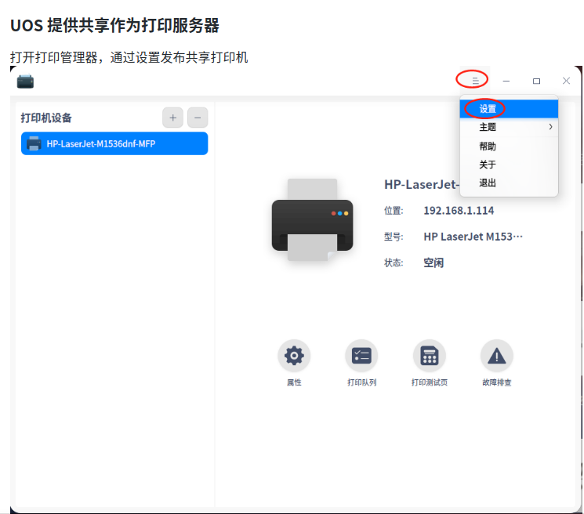This screenshot has height=514, width=584.
Task: Open the print queue icon (打印队列)
Action: coord(361,356)
